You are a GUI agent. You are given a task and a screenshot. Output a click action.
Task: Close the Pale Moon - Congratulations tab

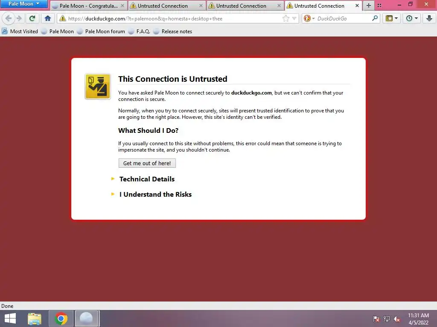[x=122, y=6]
